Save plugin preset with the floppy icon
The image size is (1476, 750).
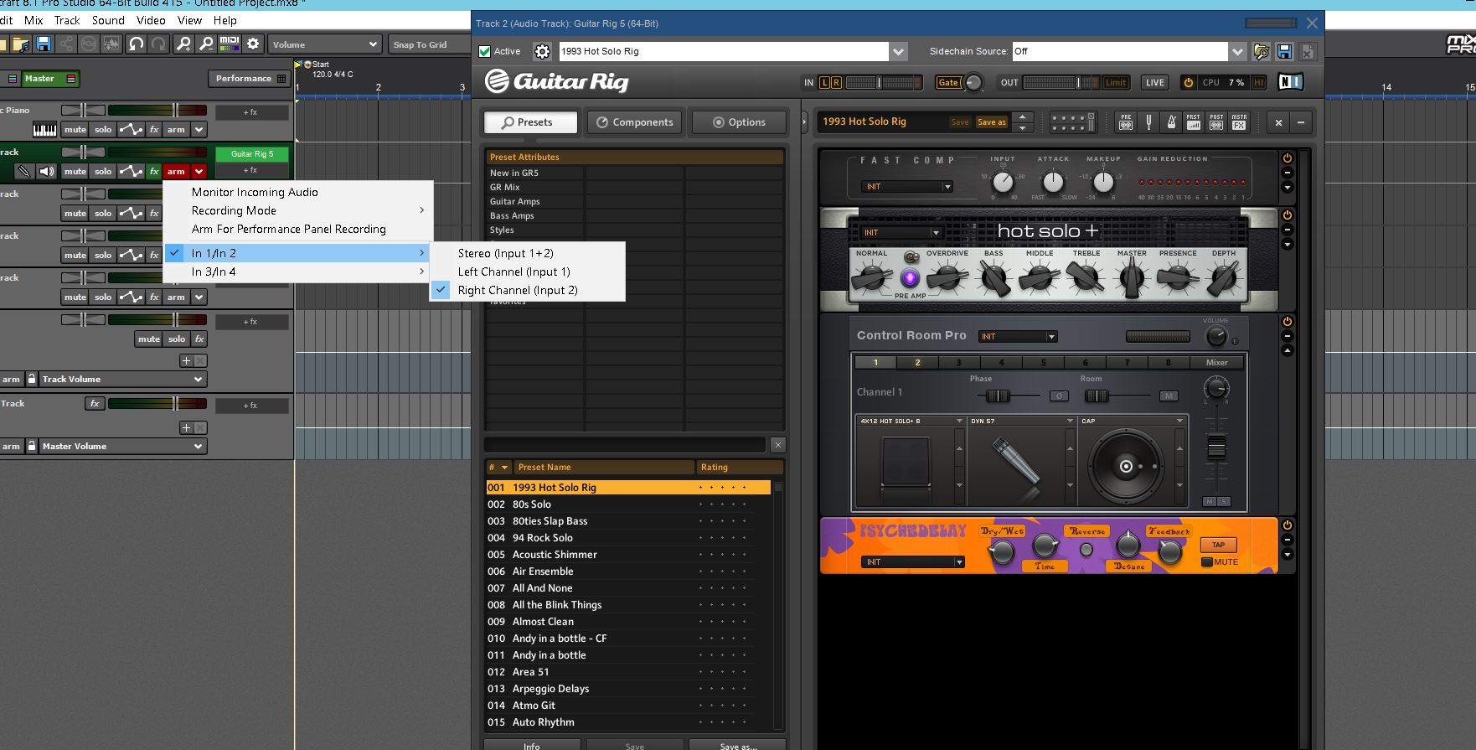pyautogui.click(x=1284, y=51)
